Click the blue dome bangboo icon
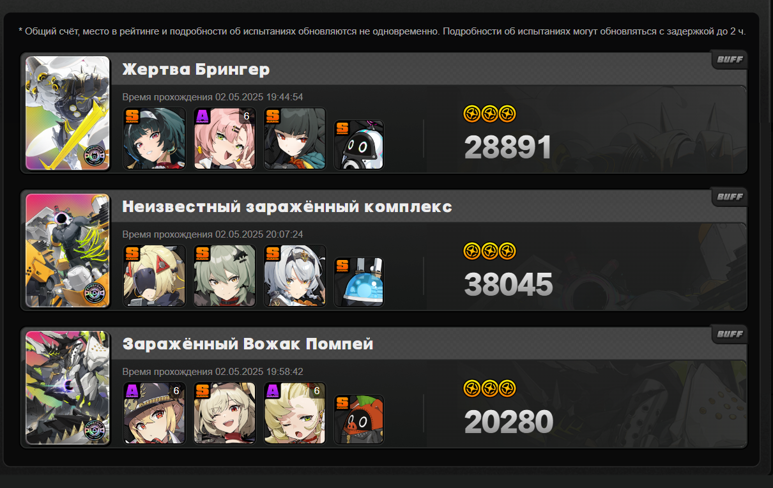This screenshot has width=773, height=488. tap(359, 282)
